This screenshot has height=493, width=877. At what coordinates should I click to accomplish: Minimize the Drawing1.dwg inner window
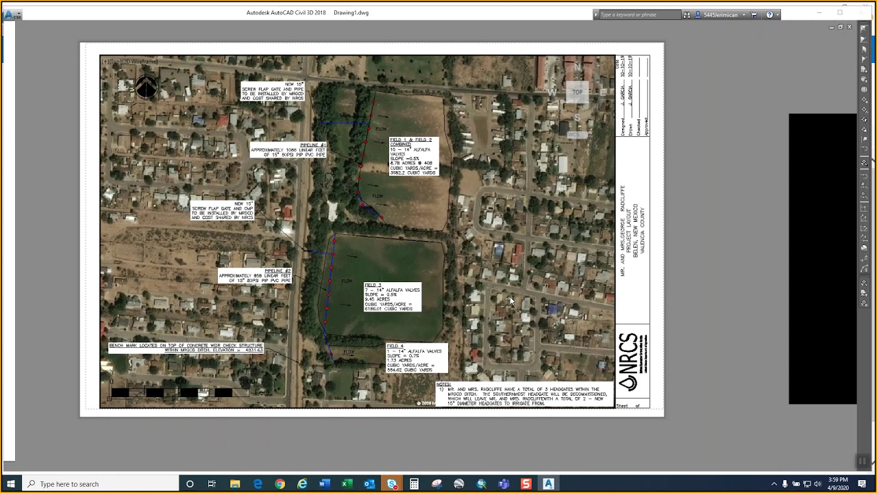click(831, 27)
